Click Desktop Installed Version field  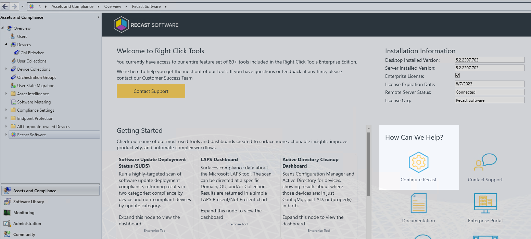(490, 60)
